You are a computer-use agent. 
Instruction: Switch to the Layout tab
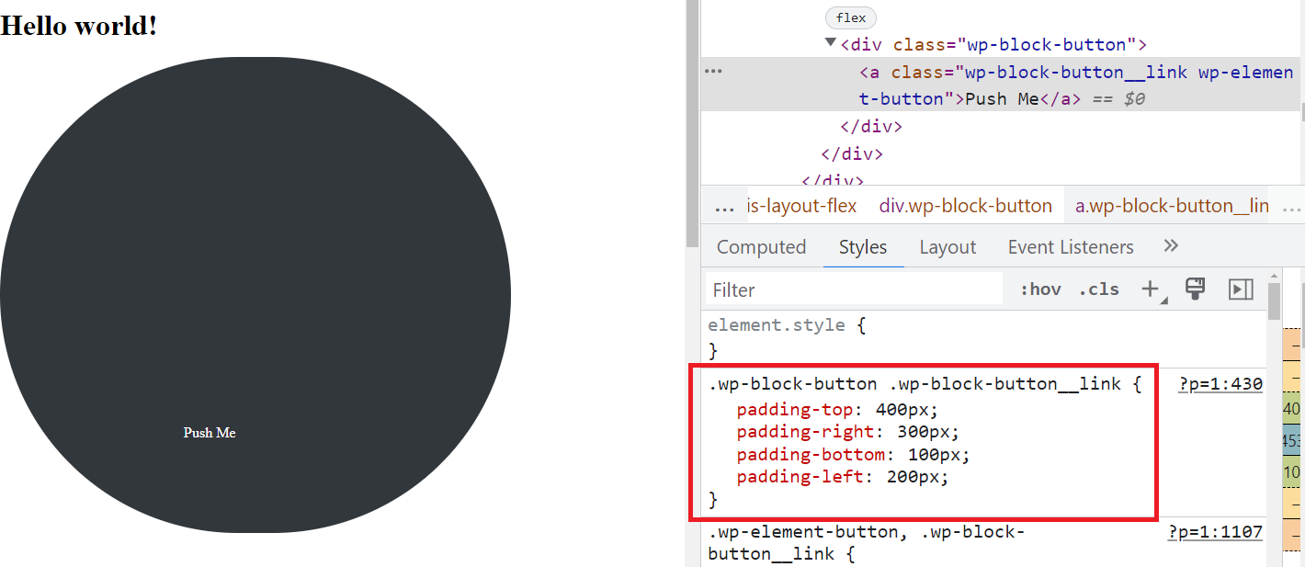coord(948,246)
